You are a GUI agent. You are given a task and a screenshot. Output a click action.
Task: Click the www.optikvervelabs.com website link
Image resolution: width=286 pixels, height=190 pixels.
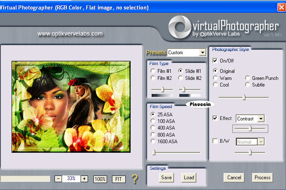pos(70,34)
